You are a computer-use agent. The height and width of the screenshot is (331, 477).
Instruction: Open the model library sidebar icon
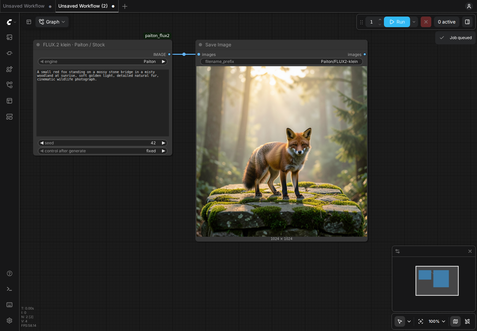pos(10,69)
